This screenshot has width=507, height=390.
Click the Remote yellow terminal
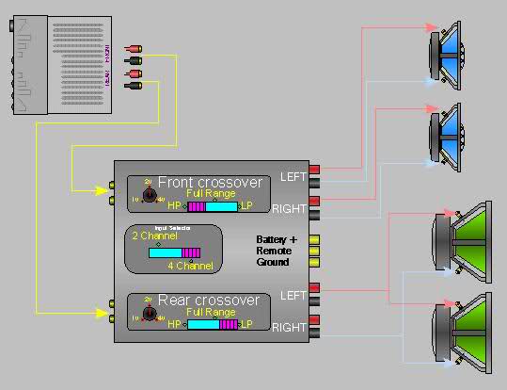pyautogui.click(x=314, y=251)
